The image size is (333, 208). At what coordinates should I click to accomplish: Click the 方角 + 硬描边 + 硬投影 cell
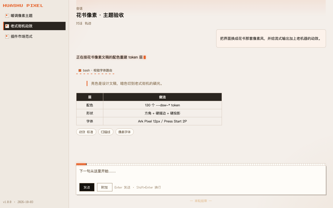pyautogui.click(x=162, y=113)
